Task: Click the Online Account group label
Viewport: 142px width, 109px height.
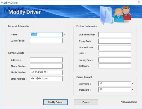Action: [85, 77]
